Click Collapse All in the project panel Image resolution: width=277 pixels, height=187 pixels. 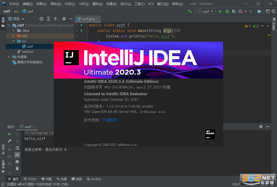coord(55,19)
